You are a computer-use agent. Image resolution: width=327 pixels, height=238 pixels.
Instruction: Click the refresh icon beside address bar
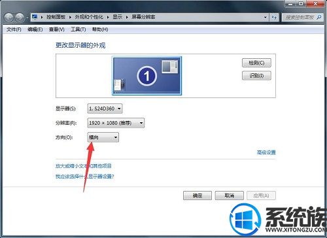pos(274,17)
